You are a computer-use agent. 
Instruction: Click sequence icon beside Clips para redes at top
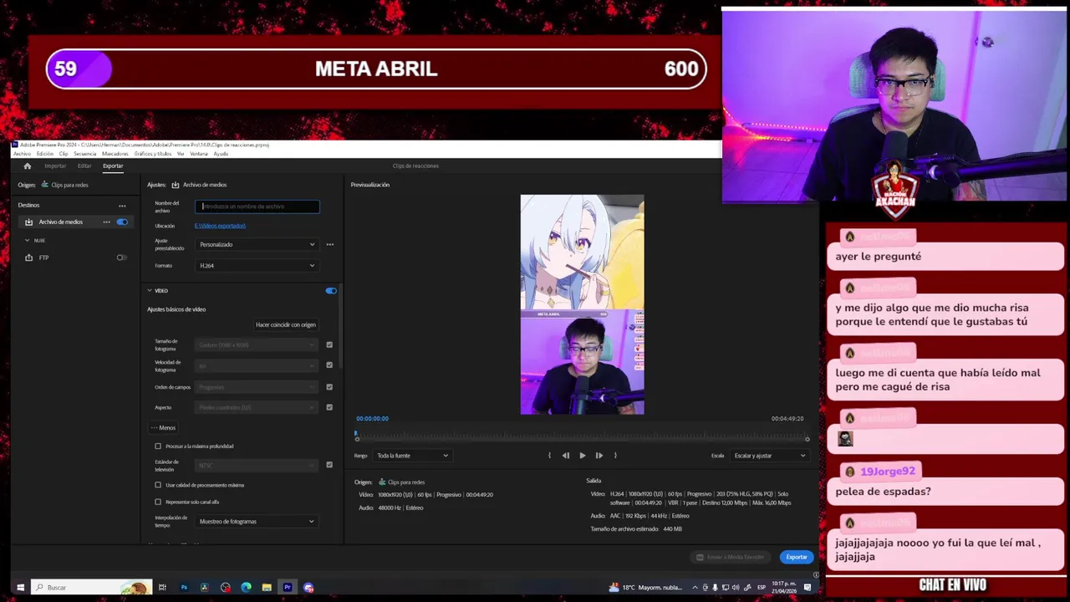[x=45, y=185]
